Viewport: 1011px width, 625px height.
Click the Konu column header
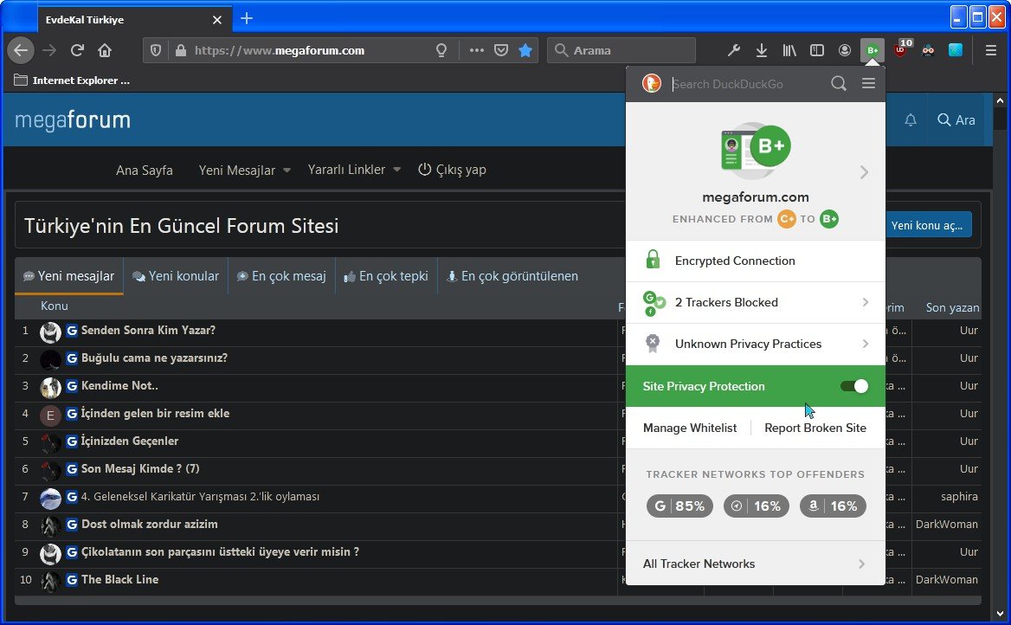tap(55, 306)
